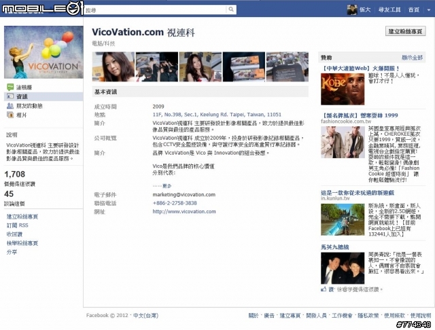435x330 pixels.
Task: Open second photo thumbnail with photographers
Action: click(x=157, y=67)
